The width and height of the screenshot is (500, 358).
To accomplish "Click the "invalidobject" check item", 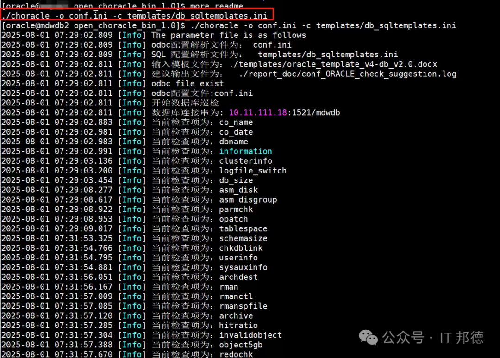I will tap(250, 335).
